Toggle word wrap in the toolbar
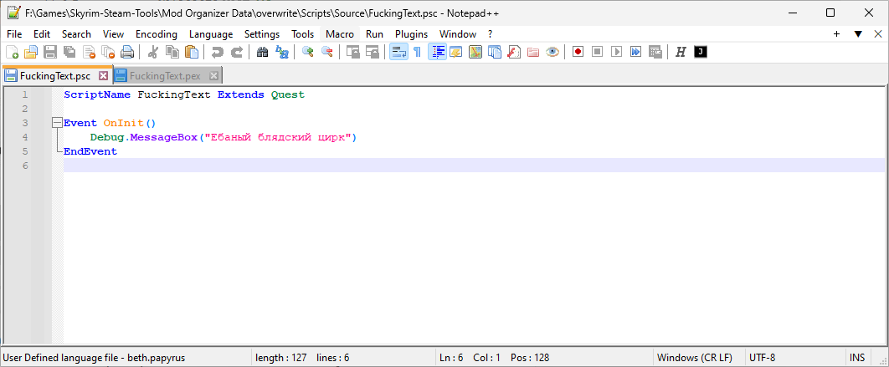 click(398, 52)
